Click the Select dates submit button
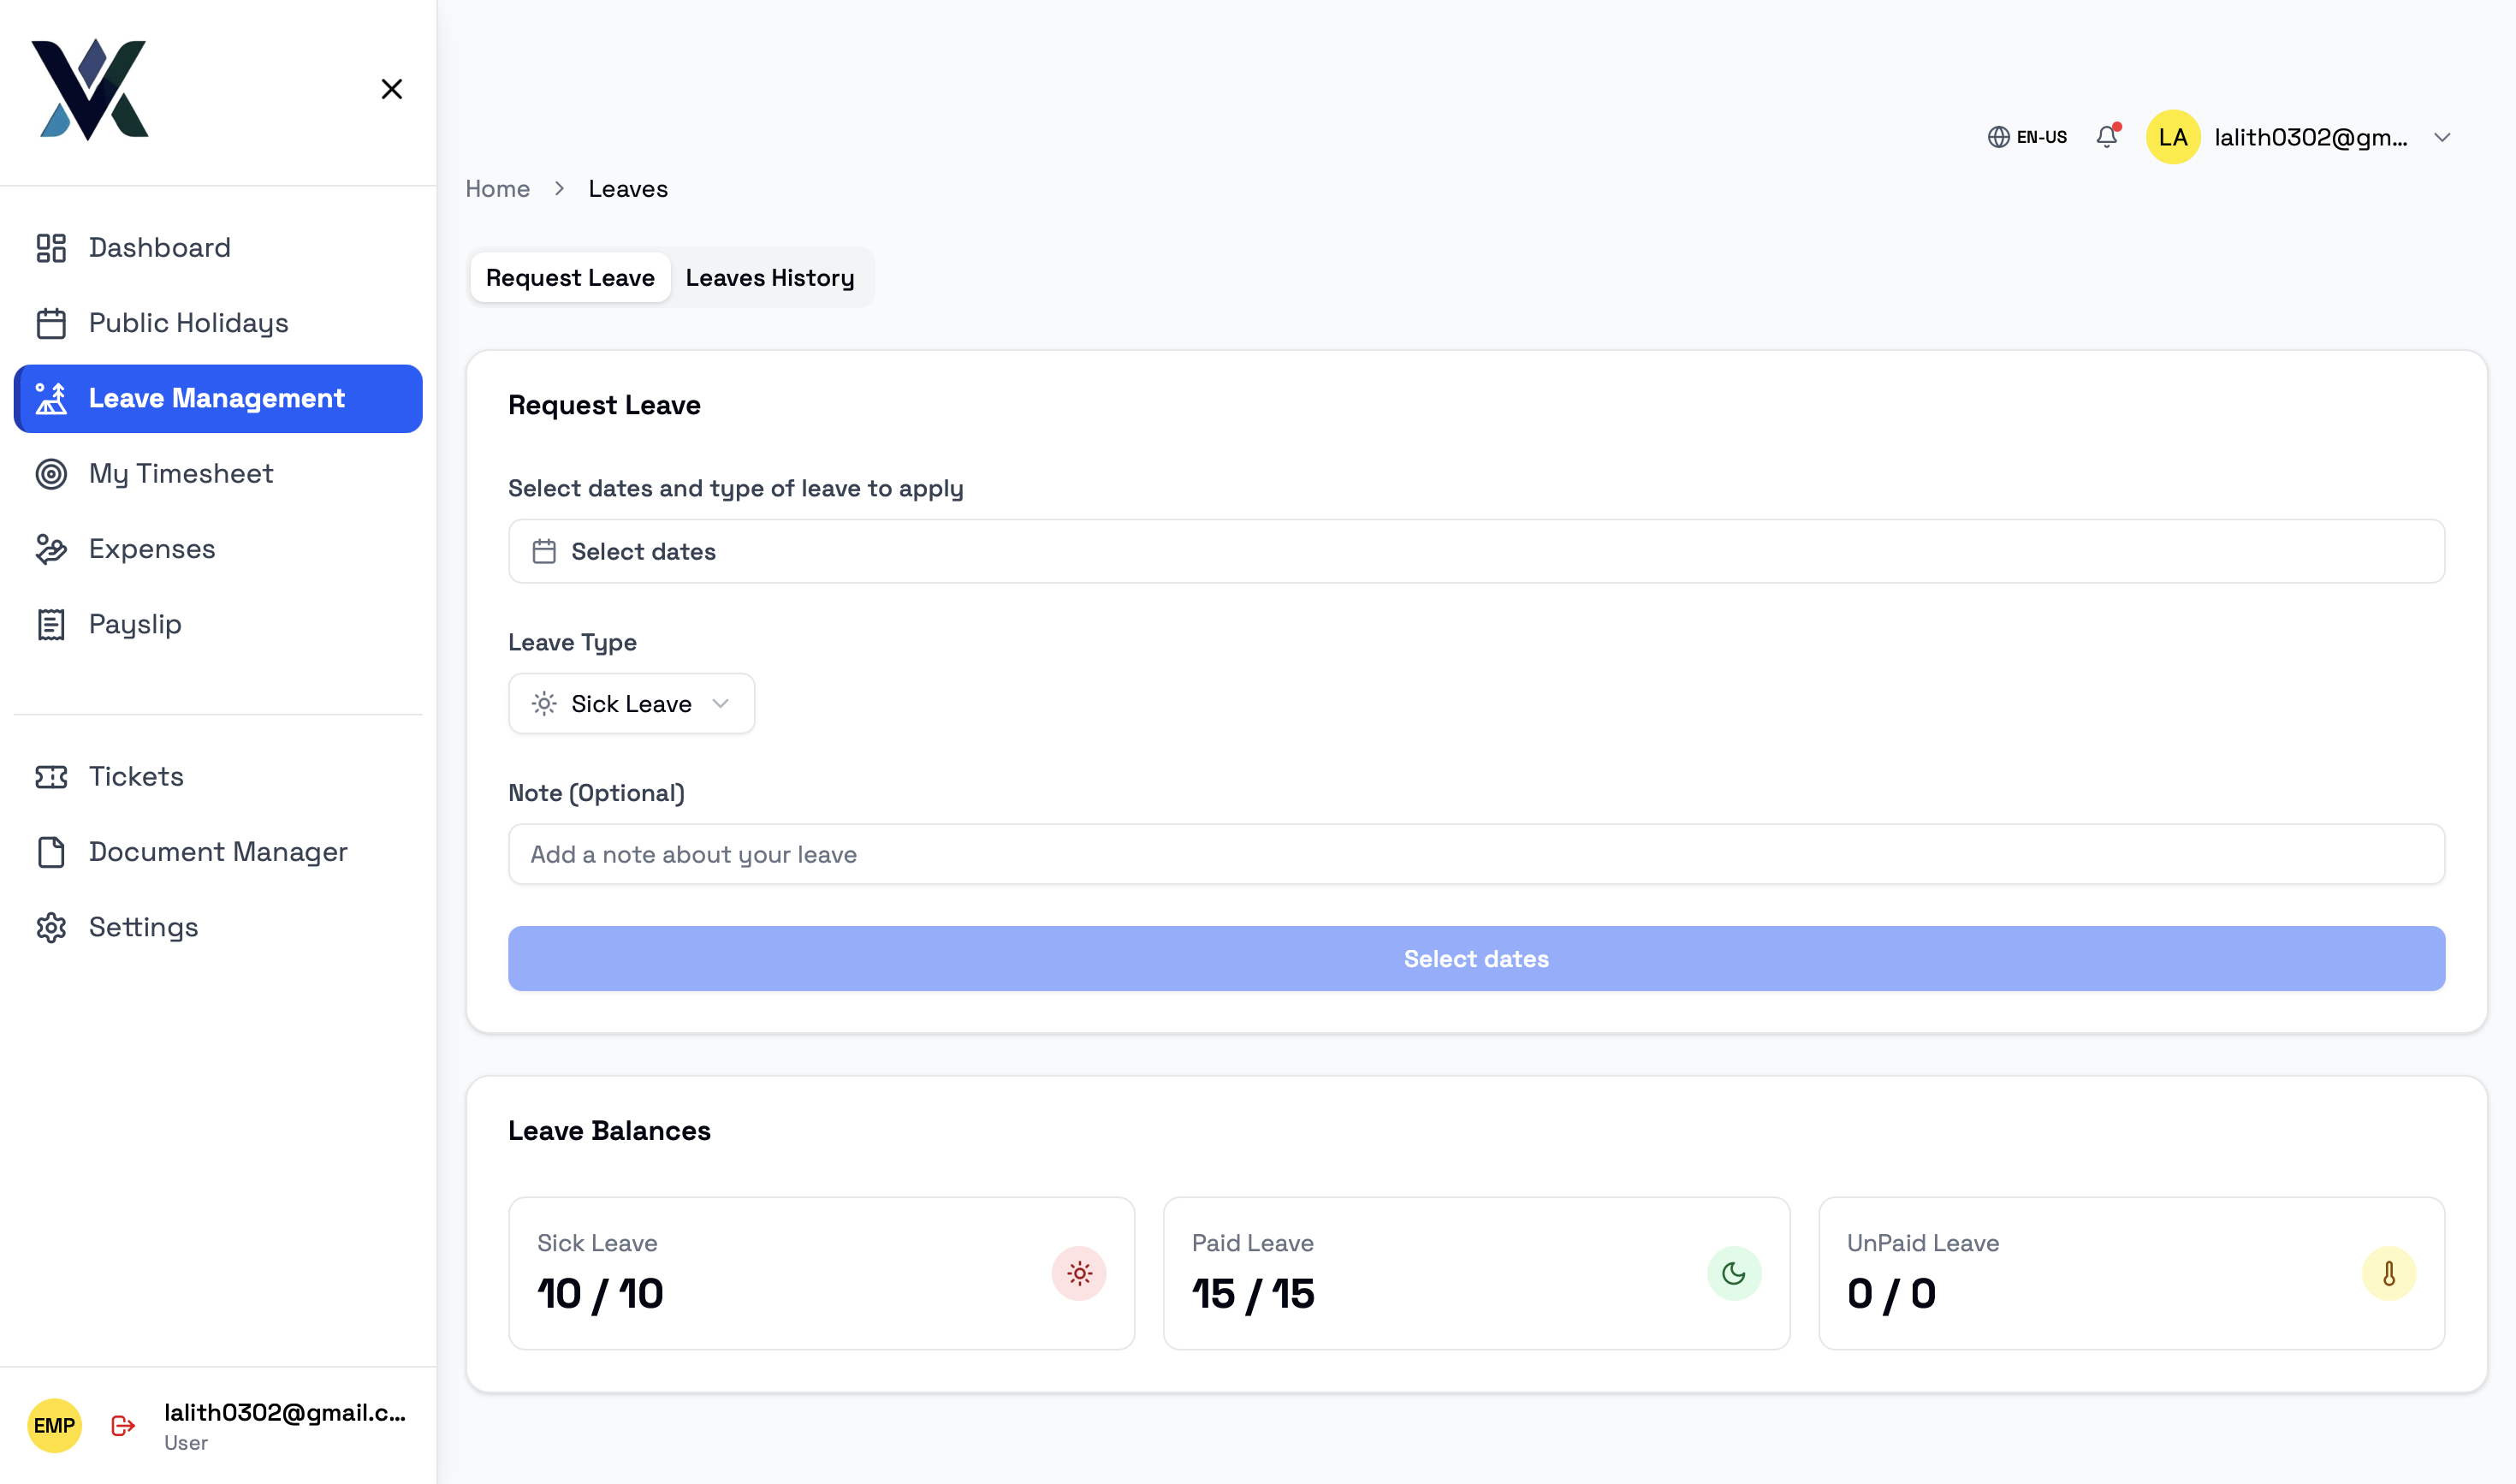 (1476, 958)
